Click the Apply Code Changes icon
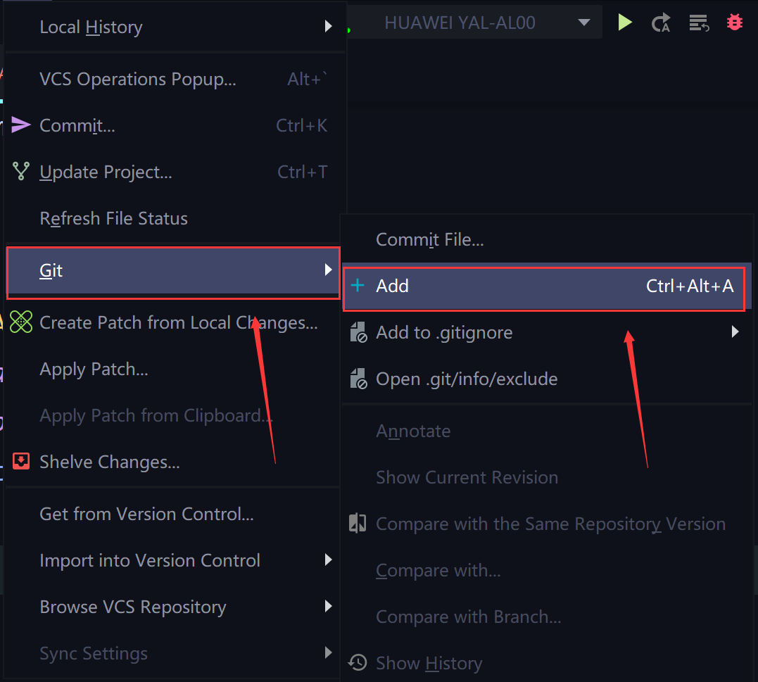This screenshot has height=682, width=758. (699, 23)
